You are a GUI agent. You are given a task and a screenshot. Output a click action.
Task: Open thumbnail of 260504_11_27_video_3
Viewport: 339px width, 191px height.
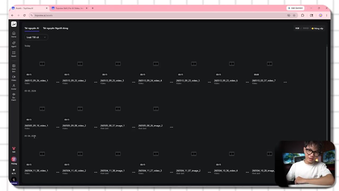pos(156,154)
